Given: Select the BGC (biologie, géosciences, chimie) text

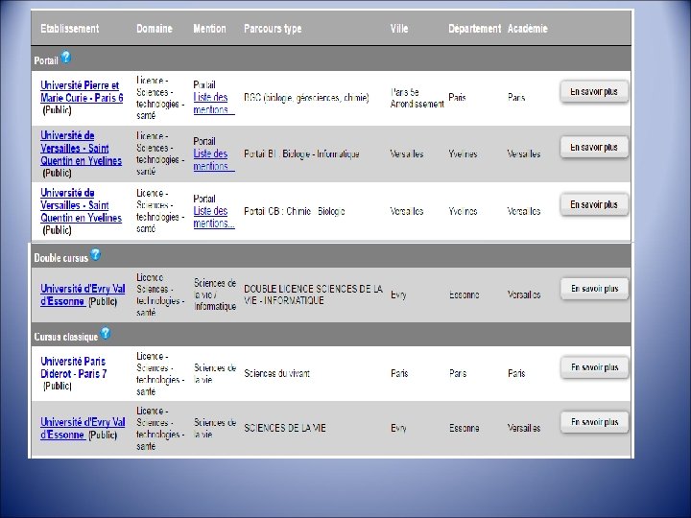Looking at the screenshot, I should 306,97.
